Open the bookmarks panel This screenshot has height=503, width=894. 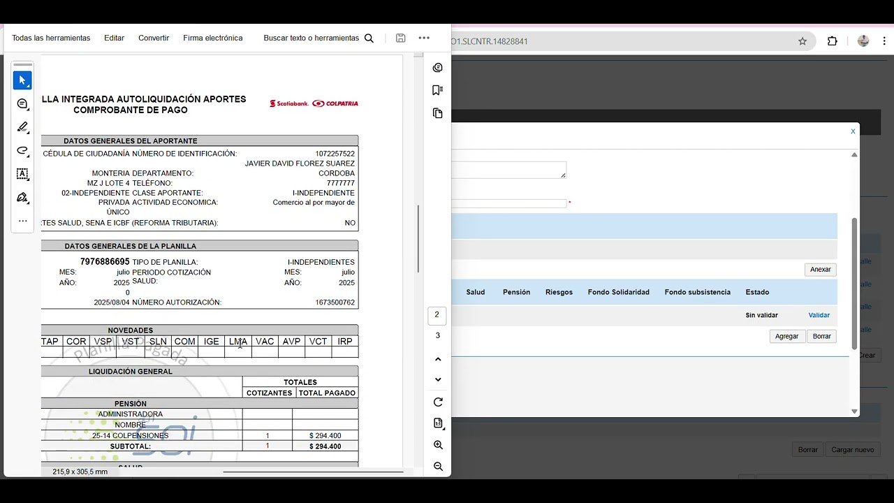pyautogui.click(x=438, y=90)
